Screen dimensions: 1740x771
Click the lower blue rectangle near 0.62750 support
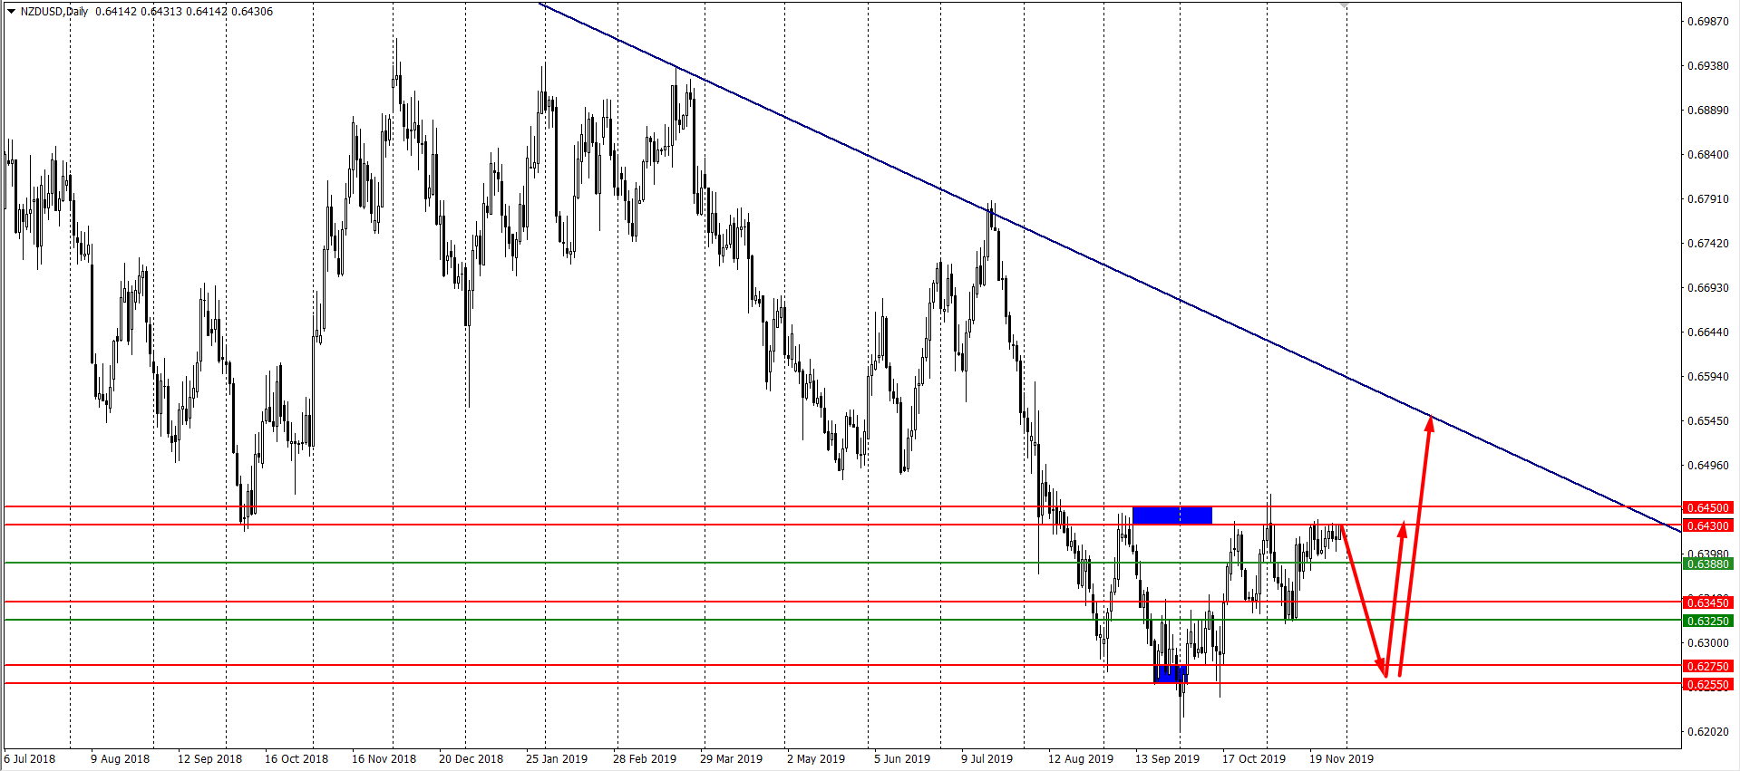[1171, 674]
